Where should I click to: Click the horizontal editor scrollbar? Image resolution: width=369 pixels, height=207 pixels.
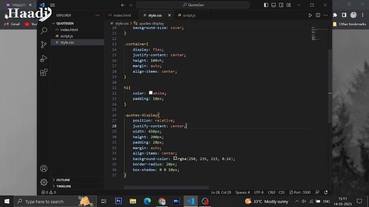[x=166, y=187]
